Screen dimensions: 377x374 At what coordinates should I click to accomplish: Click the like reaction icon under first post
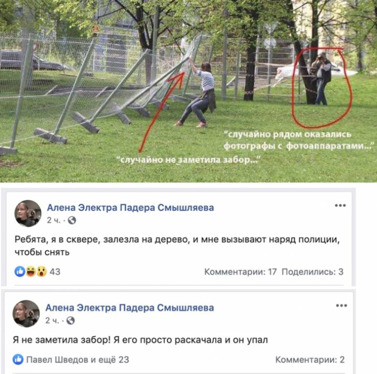(x=20, y=272)
